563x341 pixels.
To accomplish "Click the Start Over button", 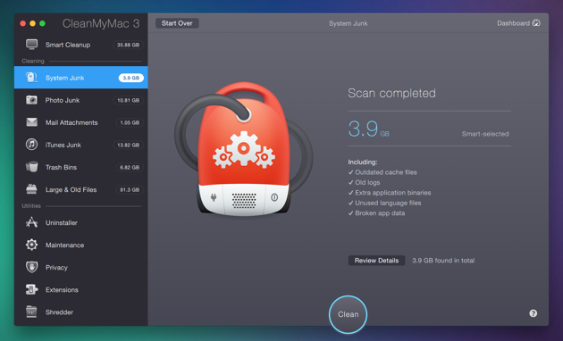I will (177, 23).
